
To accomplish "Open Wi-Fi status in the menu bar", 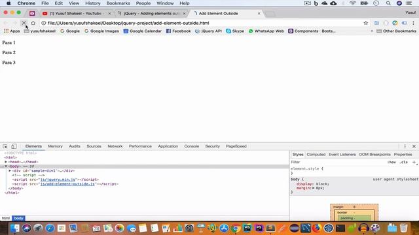I will 353,3.
